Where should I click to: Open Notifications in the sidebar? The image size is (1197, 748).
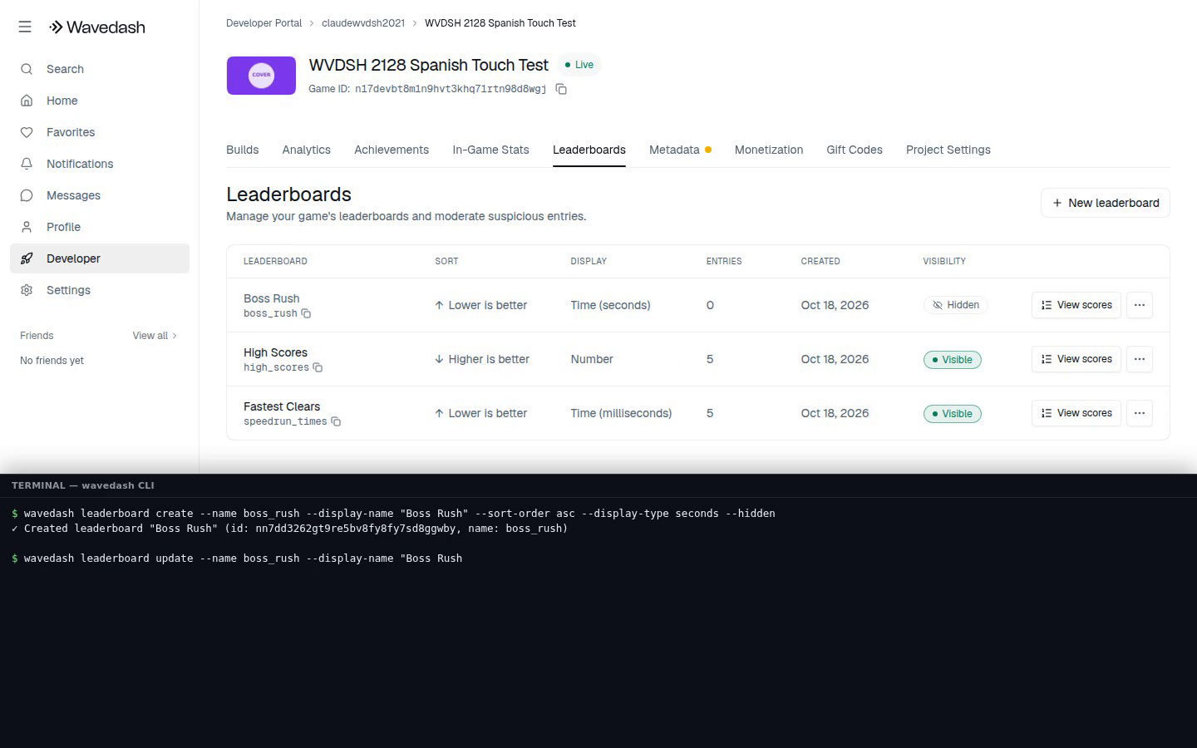coord(100,164)
